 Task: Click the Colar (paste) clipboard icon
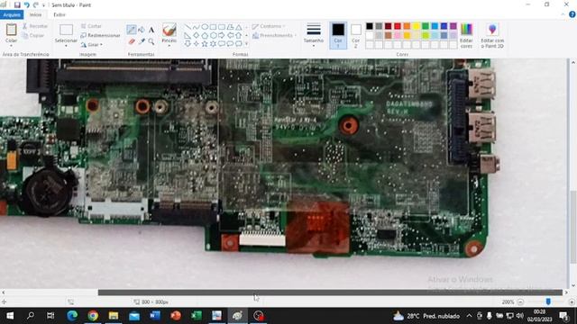(11, 30)
